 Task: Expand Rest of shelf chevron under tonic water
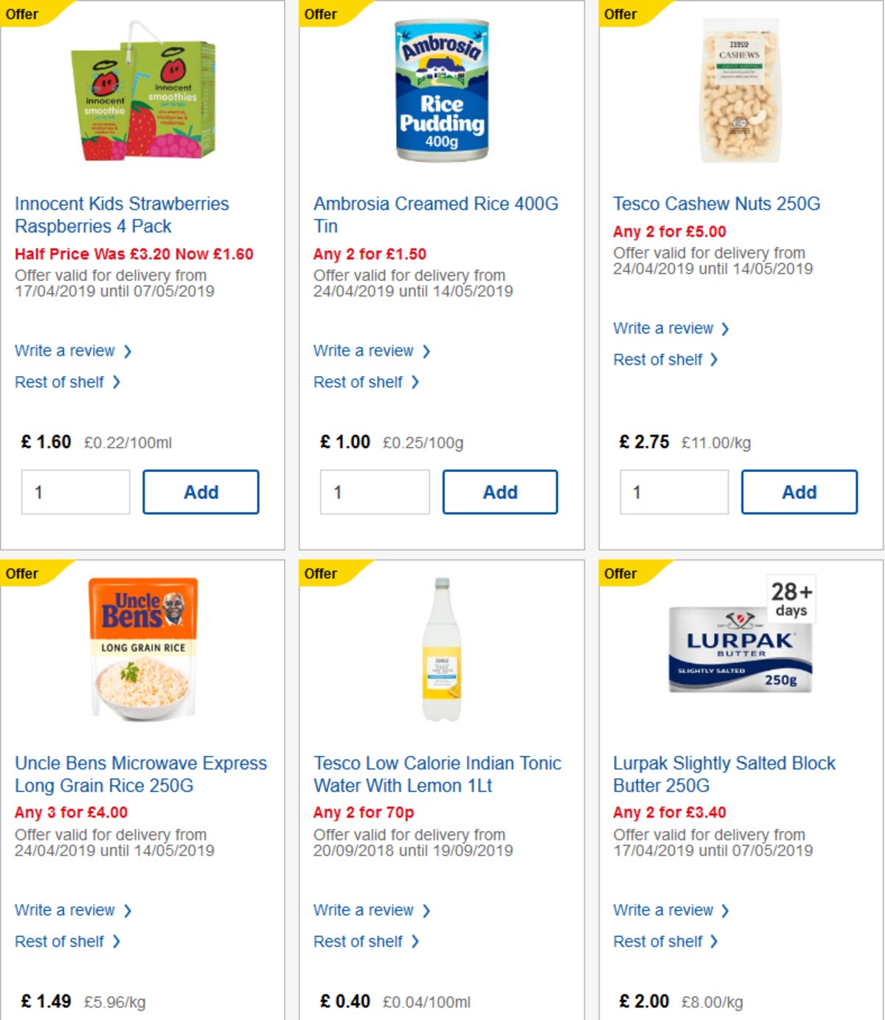coord(417,942)
